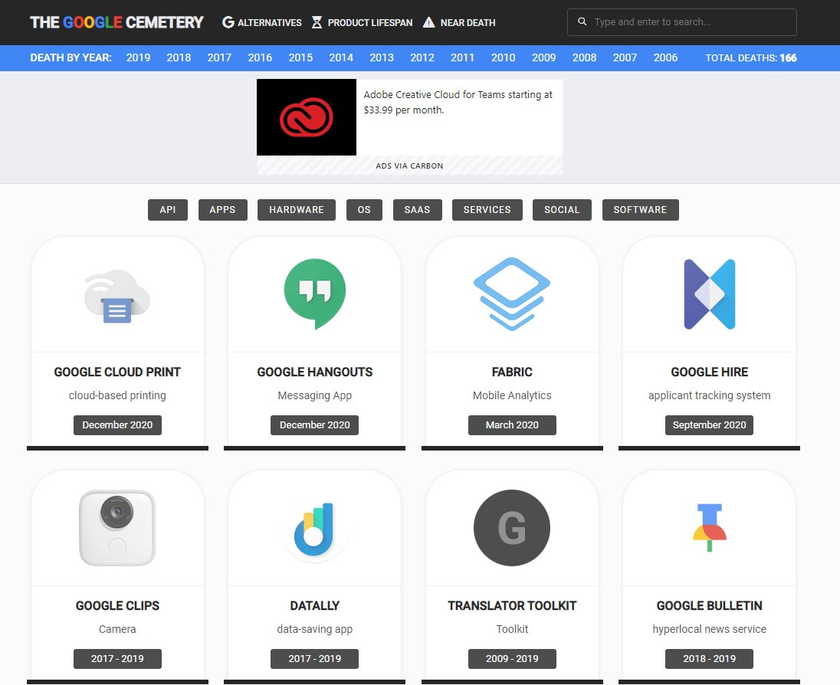Viewport: 840px width, 685px height.
Task: Select death year 2015
Action: tap(300, 57)
